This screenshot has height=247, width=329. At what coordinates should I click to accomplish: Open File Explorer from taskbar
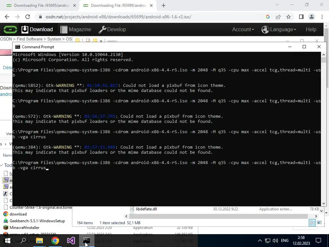coord(40,241)
